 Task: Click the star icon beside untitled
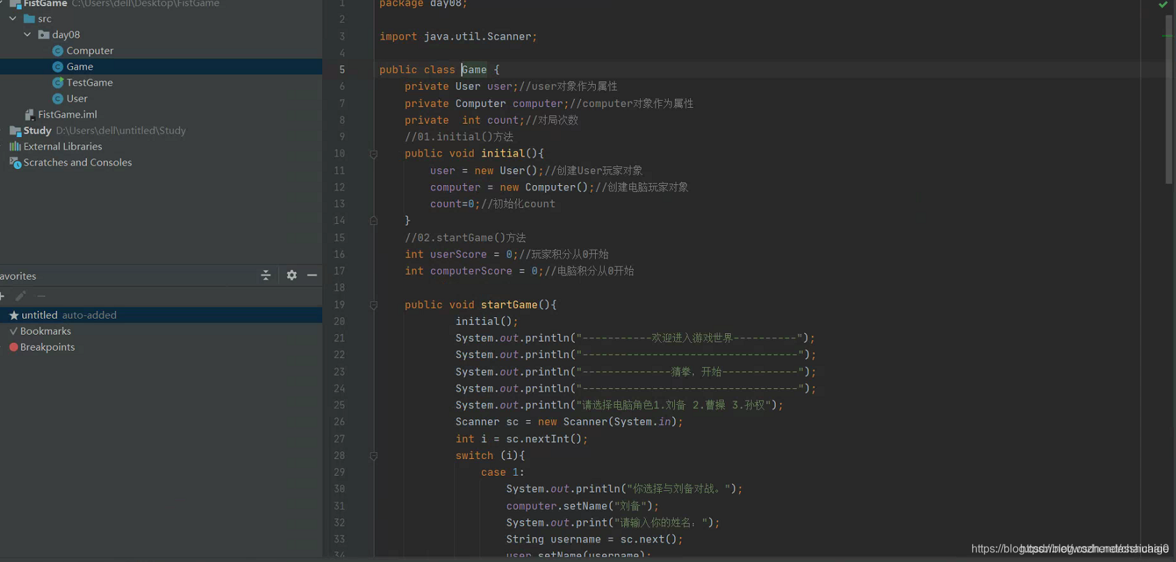[x=14, y=315]
